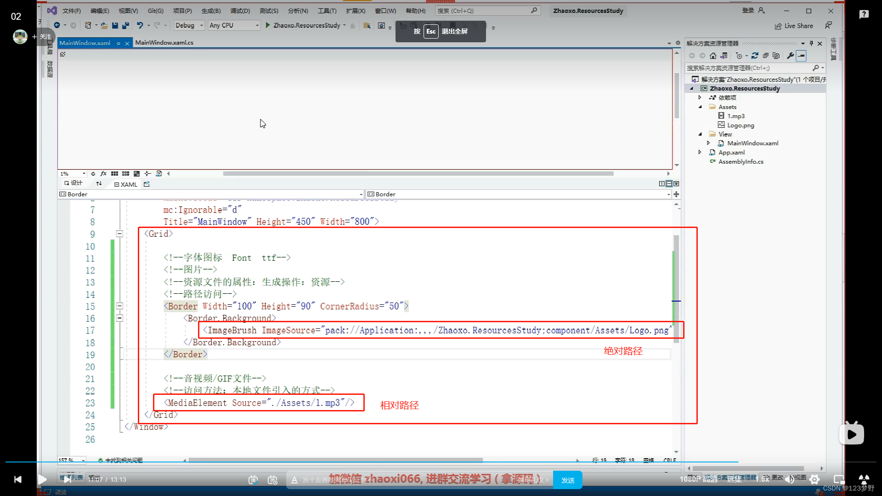Click the swap panes arrows icon
The image size is (882, 496).
[x=99, y=183]
